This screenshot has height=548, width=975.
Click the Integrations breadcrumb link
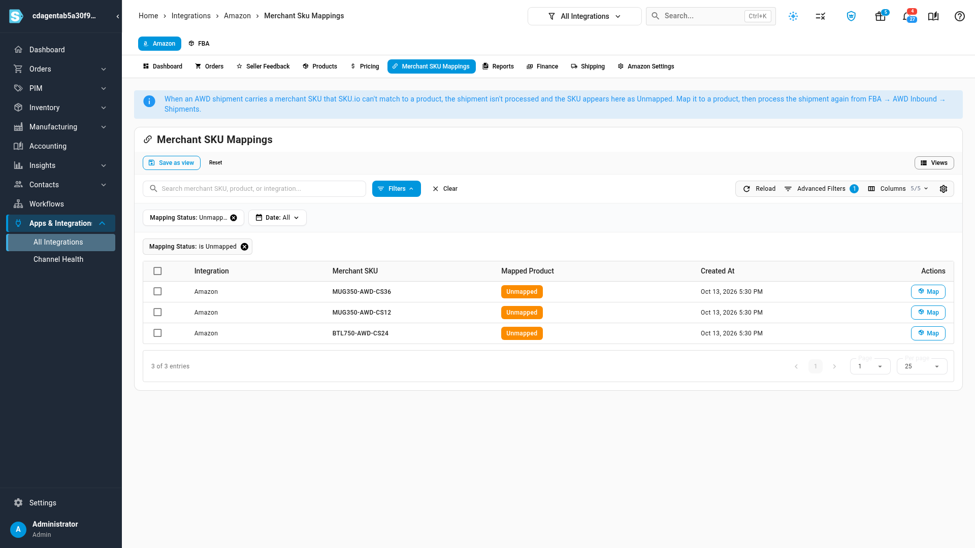(191, 16)
